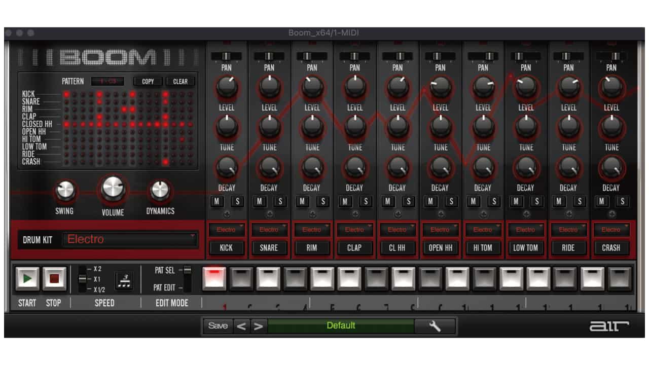The image size is (649, 365).
Task: Mute the Snare channel
Action: tap(259, 201)
